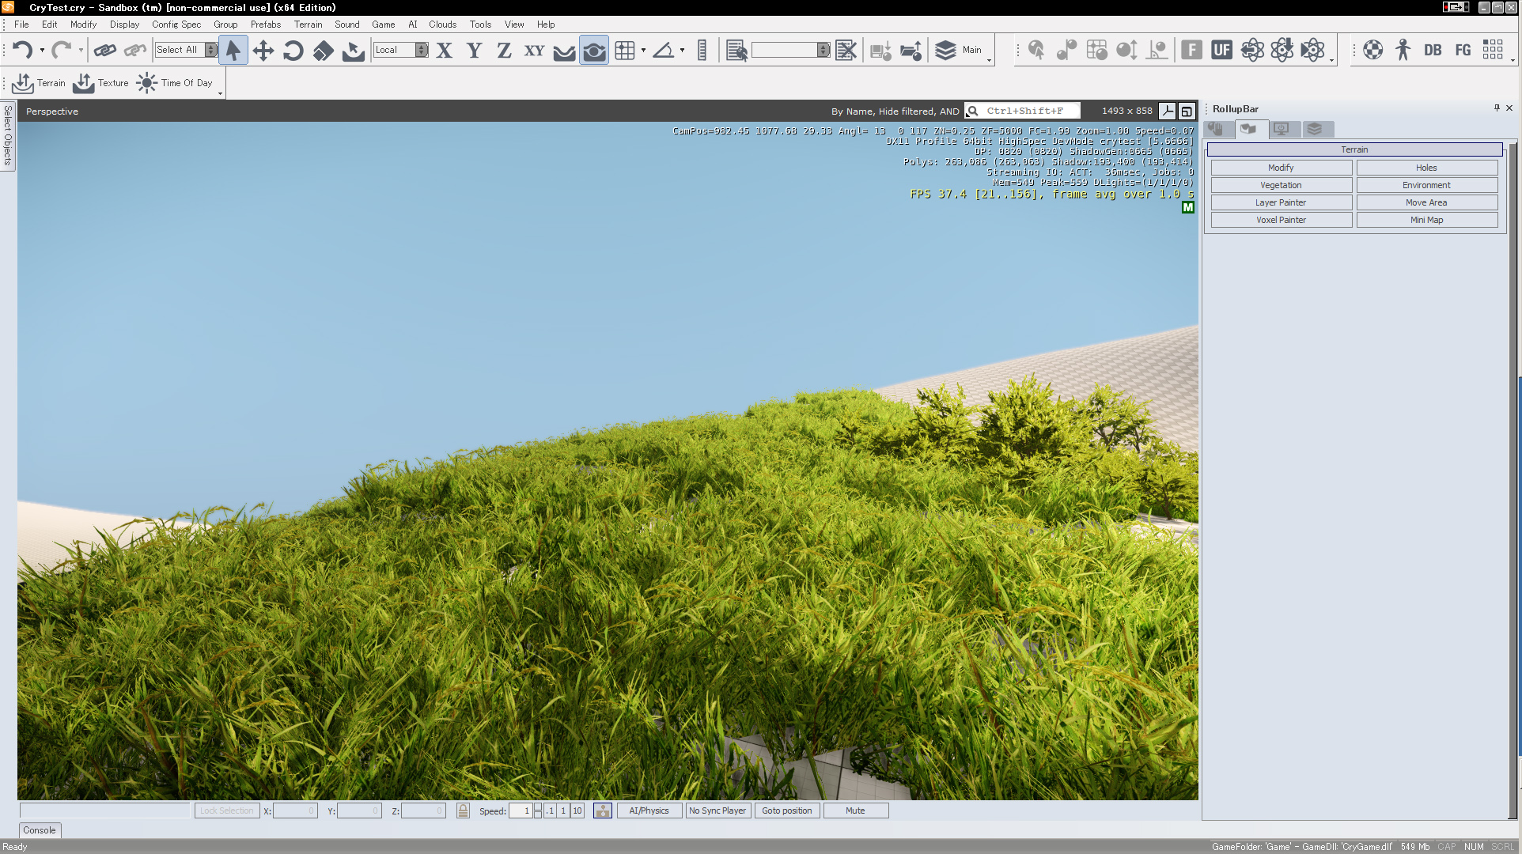1522x854 pixels.
Task: Click the Vegetation button in Terrain panel
Action: point(1280,185)
